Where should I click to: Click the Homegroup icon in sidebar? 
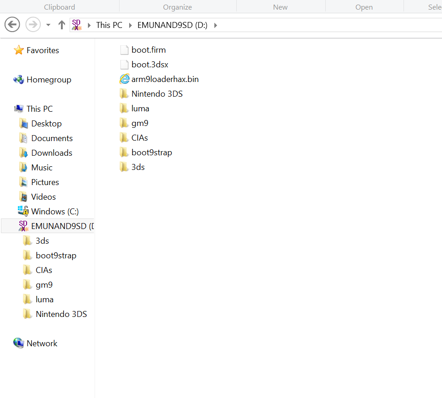coord(19,80)
